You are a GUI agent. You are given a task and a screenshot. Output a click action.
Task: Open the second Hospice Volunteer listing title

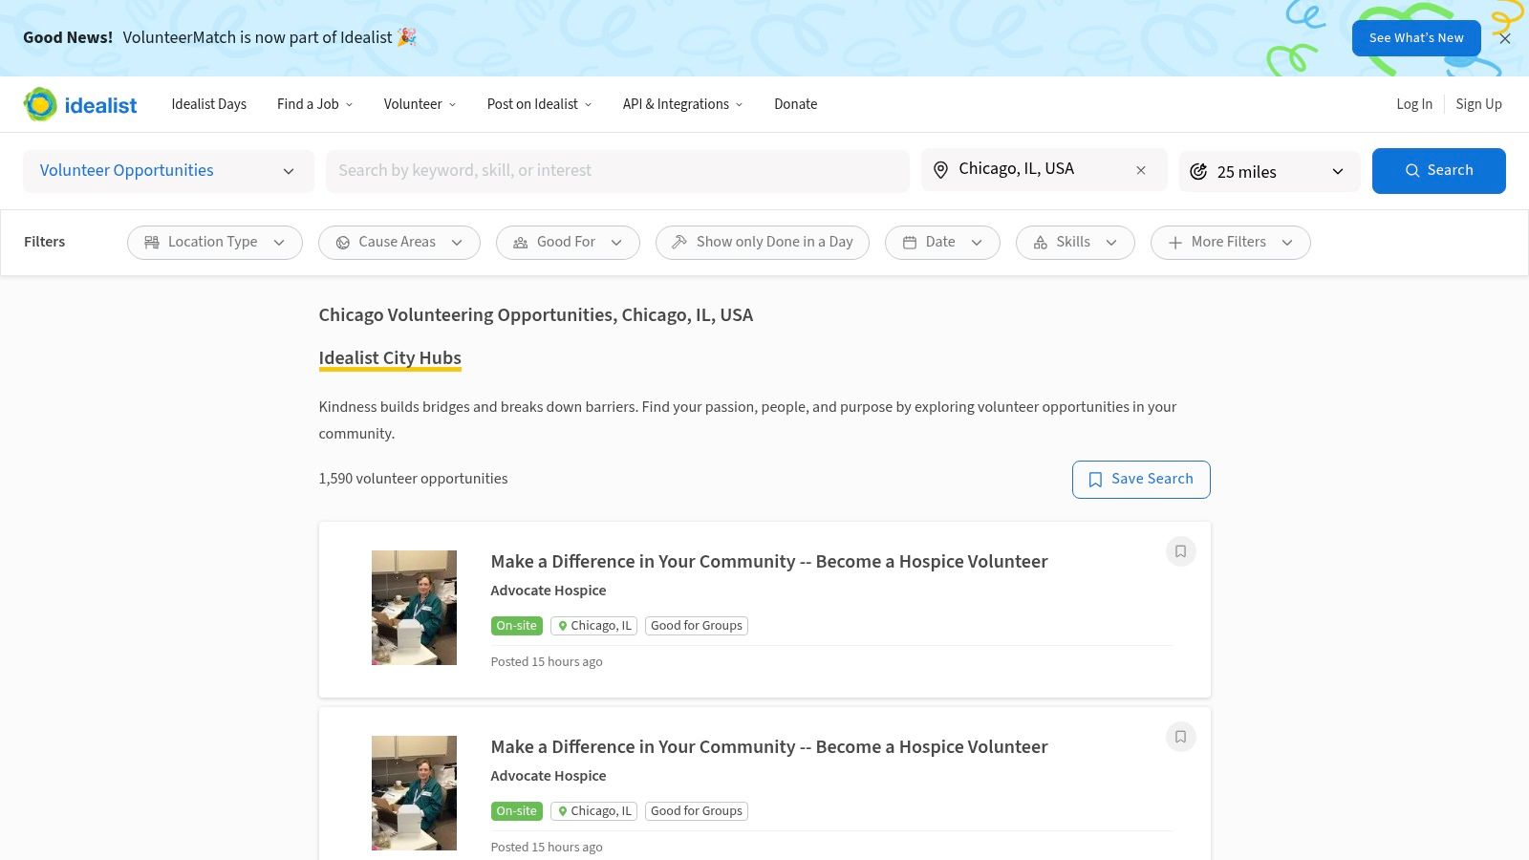coord(769,747)
